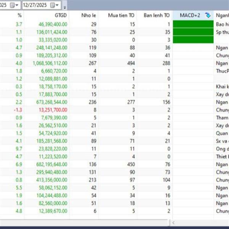Image resolution: width=229 pixels, height=229 pixels.
Task: Select GTGD value 673,268,544.00
Action: (52, 102)
